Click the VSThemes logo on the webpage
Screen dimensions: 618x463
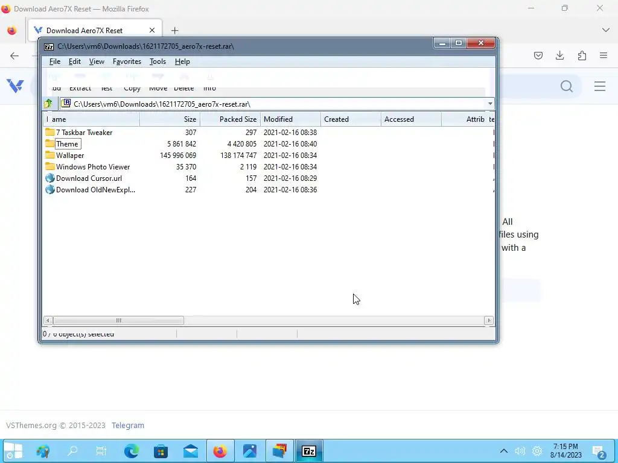(15, 86)
